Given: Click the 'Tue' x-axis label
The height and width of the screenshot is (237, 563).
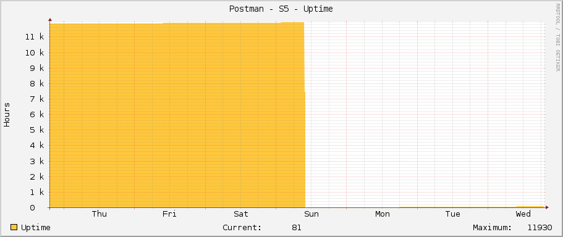Looking at the screenshot, I should (x=453, y=214).
